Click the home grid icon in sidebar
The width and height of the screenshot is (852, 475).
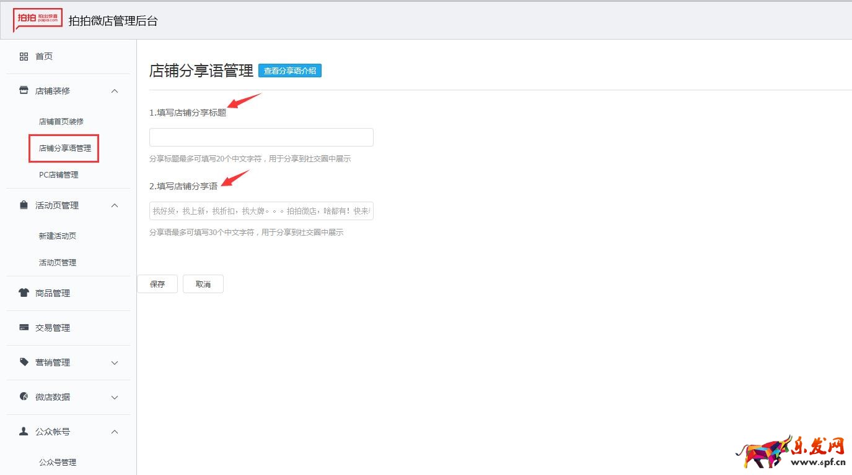click(x=24, y=57)
